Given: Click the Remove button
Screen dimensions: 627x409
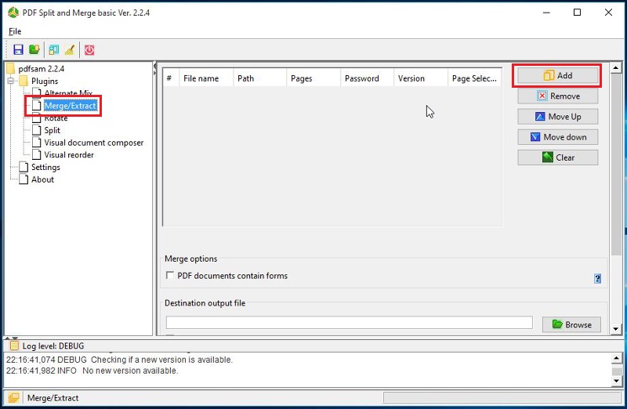Looking at the screenshot, I should [x=557, y=96].
